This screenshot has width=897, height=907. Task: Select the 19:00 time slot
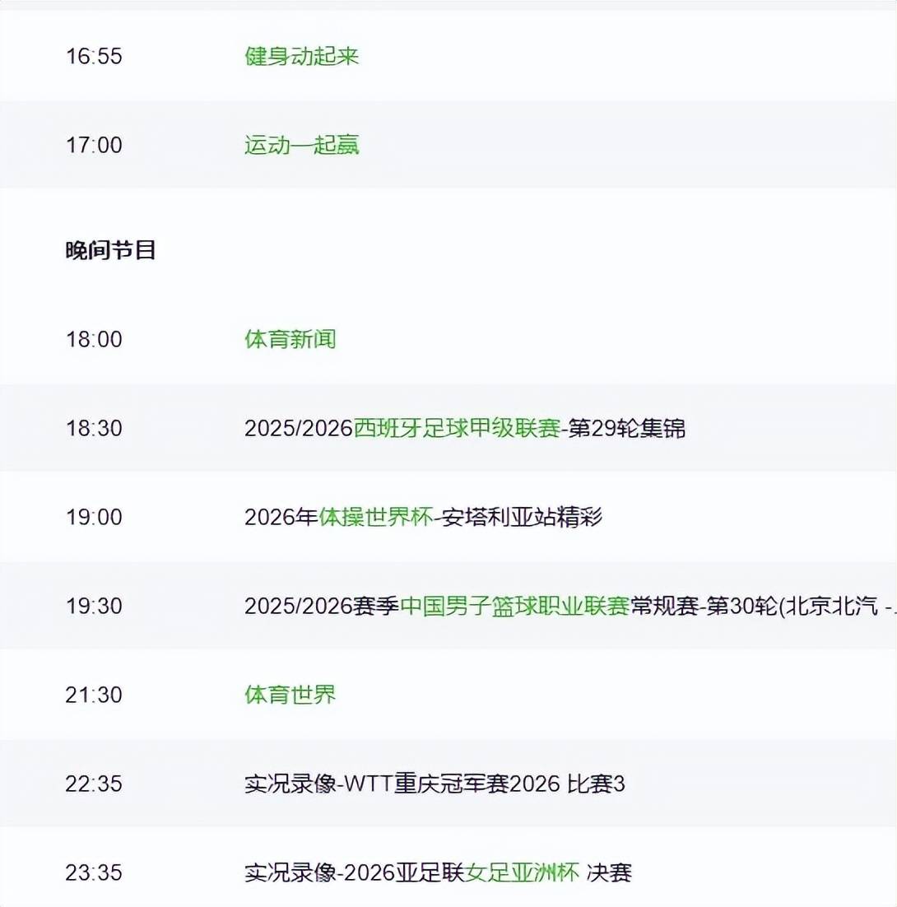tap(94, 517)
